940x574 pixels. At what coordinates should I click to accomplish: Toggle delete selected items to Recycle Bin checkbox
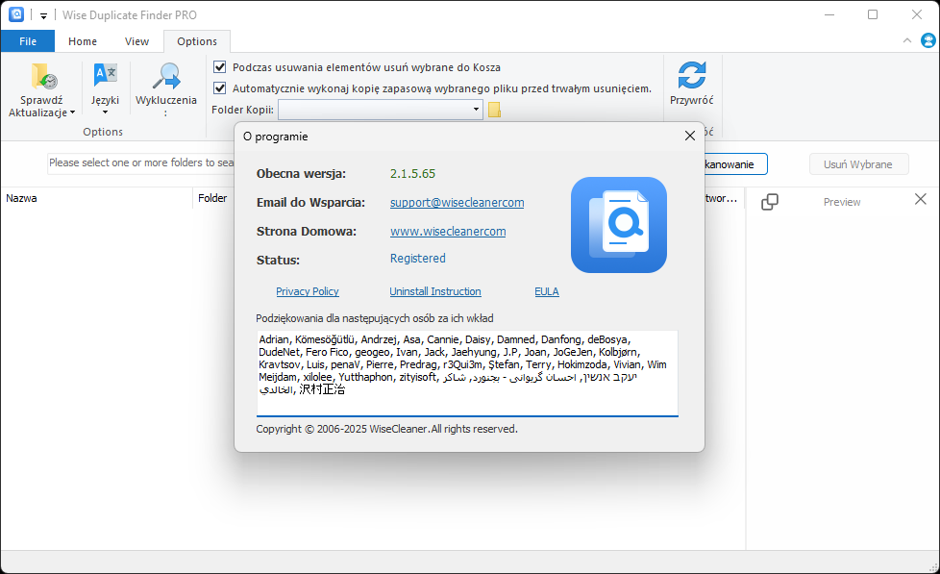[x=220, y=67]
